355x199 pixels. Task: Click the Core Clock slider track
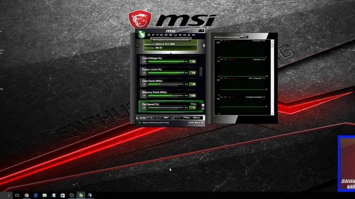tap(166, 84)
